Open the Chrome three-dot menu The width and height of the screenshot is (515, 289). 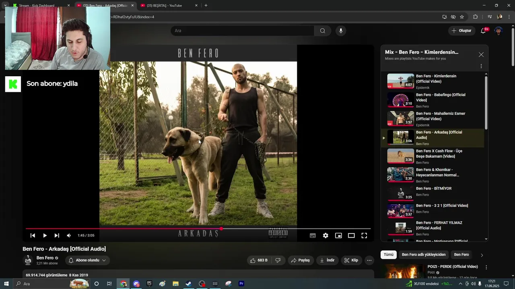[509, 17]
